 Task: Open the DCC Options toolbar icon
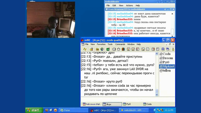point(138,49)
